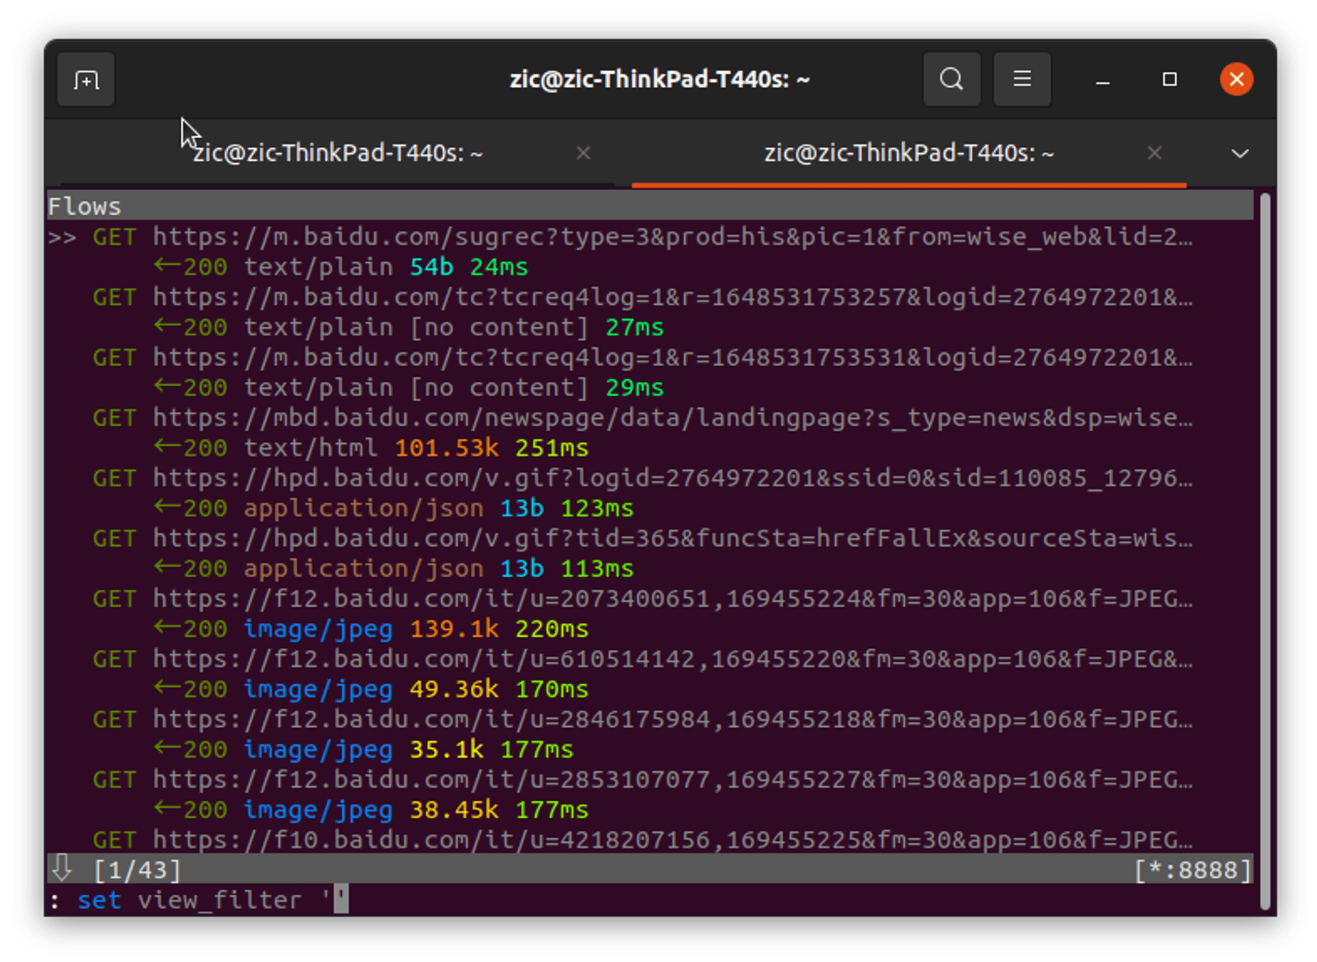Close the terminal window
The image size is (1317, 962).
click(x=1236, y=80)
